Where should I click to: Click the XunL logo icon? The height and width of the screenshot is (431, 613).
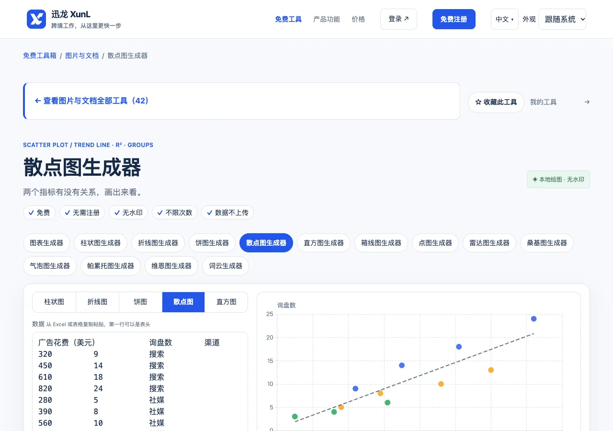coord(36,19)
